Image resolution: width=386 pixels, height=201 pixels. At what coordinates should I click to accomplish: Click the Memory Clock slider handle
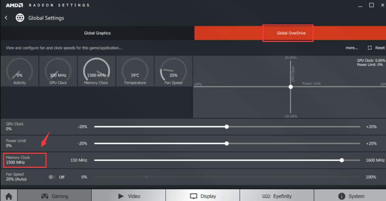pyautogui.click(x=342, y=160)
